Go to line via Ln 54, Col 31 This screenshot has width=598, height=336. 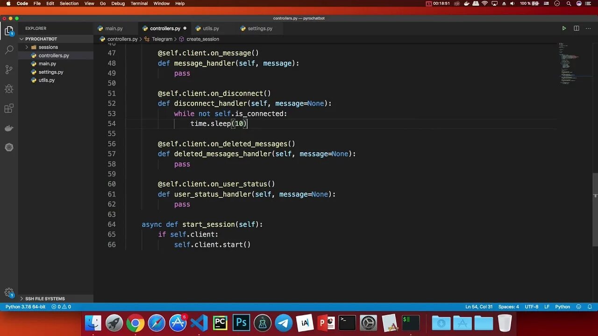pyautogui.click(x=479, y=307)
